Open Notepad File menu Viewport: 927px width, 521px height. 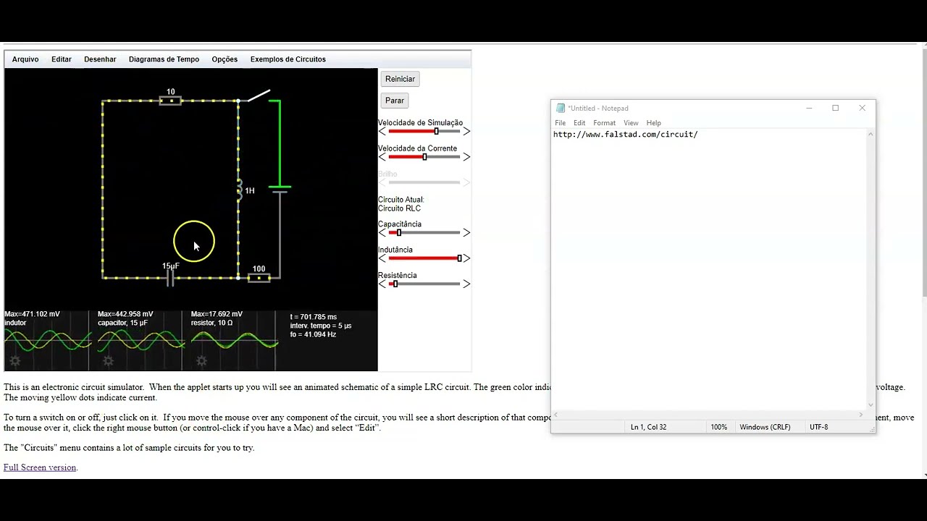pyautogui.click(x=561, y=123)
